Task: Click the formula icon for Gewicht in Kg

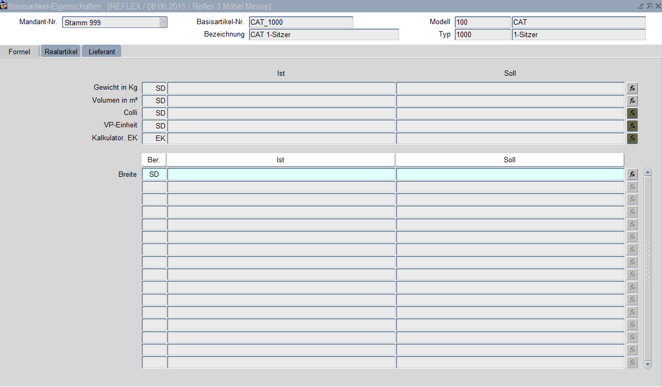Action: tap(632, 88)
